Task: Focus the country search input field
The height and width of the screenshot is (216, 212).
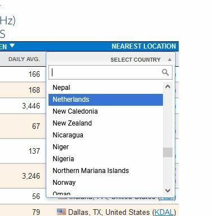Action: (x=111, y=72)
